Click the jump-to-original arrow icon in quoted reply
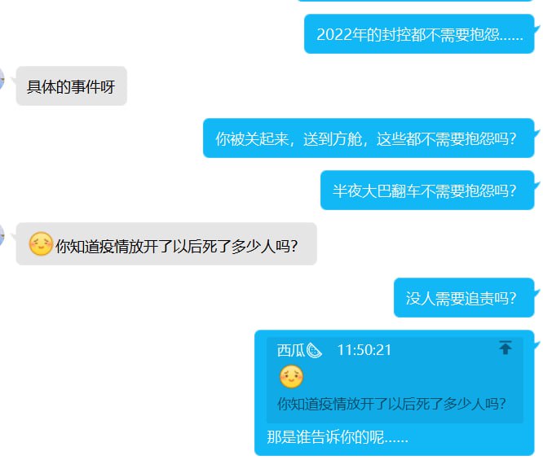The image size is (543, 460). [505, 348]
